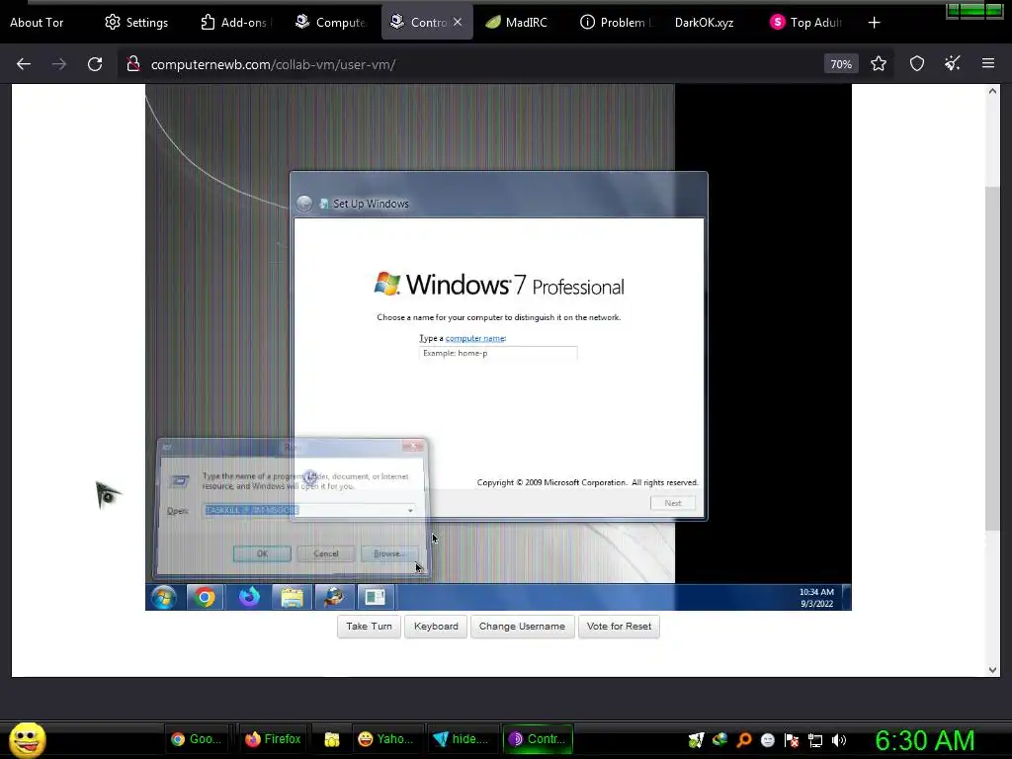The image size is (1012, 759).
Task: Launch Chrome from the VM taskbar
Action: [x=206, y=597]
